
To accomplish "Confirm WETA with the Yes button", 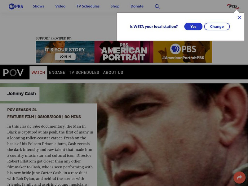I will pos(193,26).
